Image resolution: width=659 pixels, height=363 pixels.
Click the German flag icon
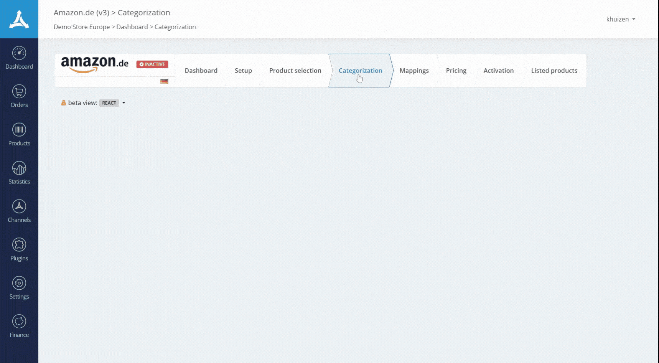(164, 81)
